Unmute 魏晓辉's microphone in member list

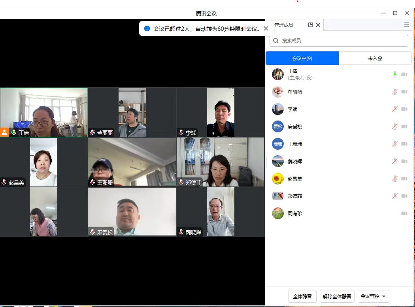tap(394, 161)
